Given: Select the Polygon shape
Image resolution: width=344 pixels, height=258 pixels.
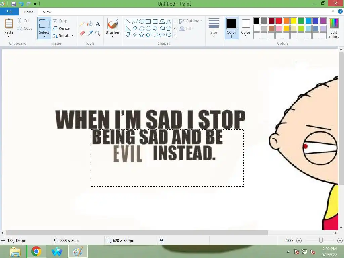Looking at the screenshot, I should [162, 21].
